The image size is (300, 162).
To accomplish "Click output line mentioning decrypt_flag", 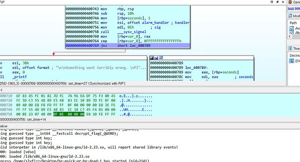I will [x=59, y=134].
